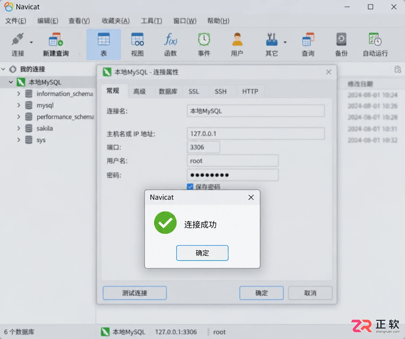This screenshot has width=405, height=339.
Task: Select the mysql database cylinder icon
Action: pos(29,105)
